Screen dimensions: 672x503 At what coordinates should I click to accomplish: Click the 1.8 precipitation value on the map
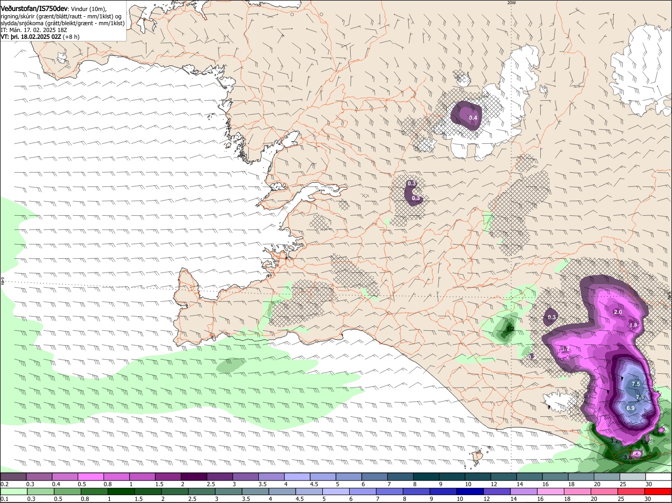point(633,325)
